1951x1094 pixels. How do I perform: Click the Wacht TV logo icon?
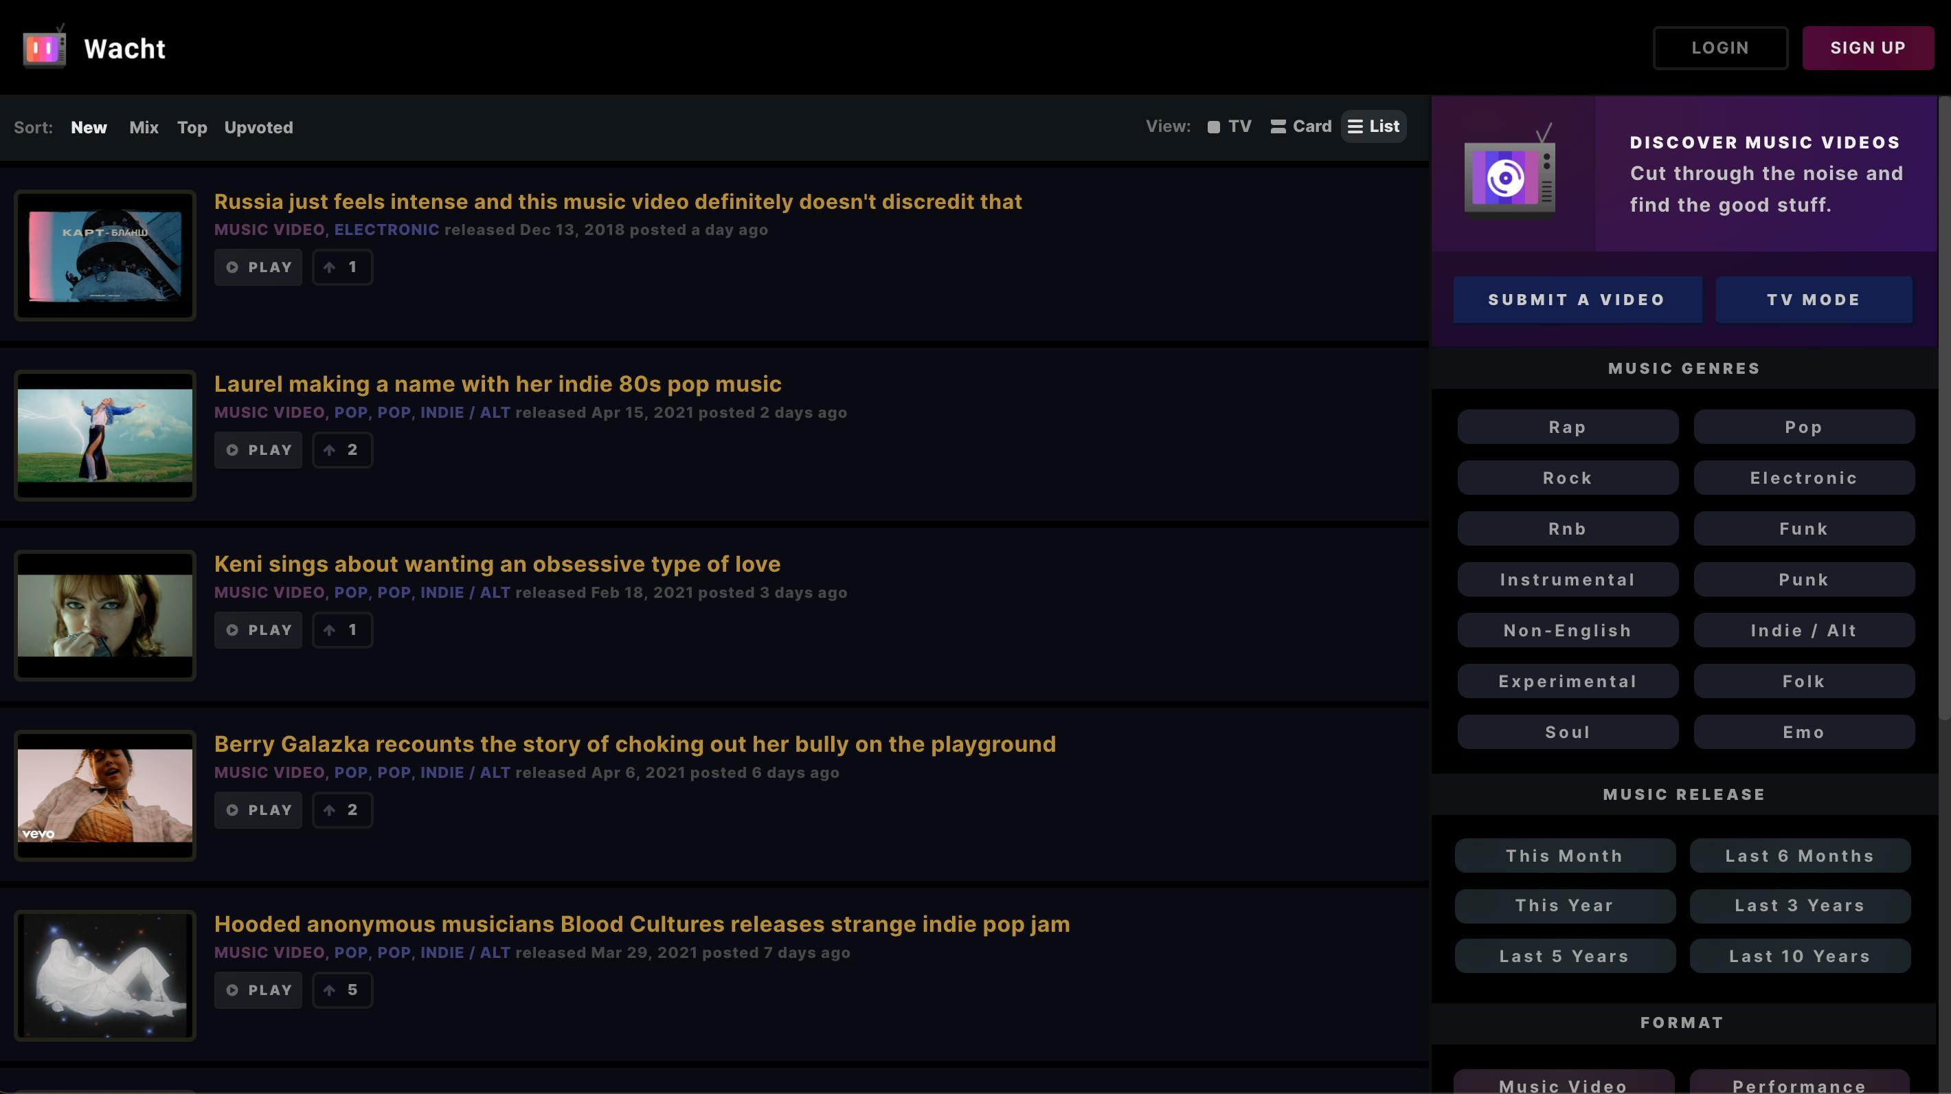[x=44, y=47]
